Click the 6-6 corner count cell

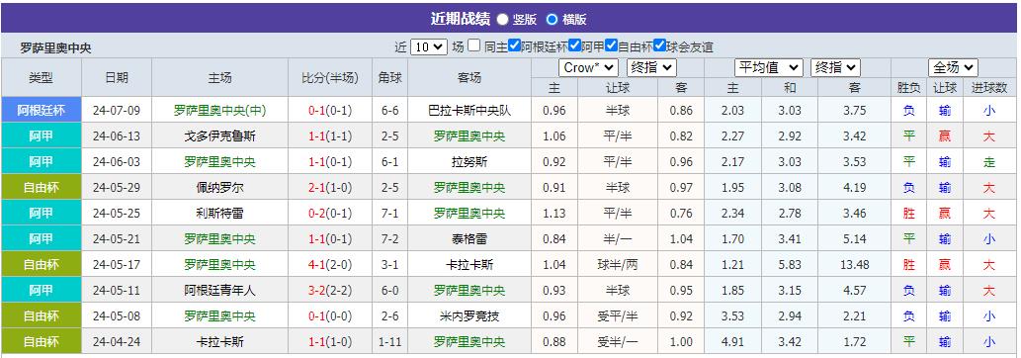click(390, 110)
